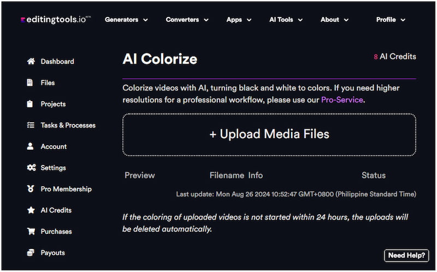Click the Settings gears icon

click(31, 168)
